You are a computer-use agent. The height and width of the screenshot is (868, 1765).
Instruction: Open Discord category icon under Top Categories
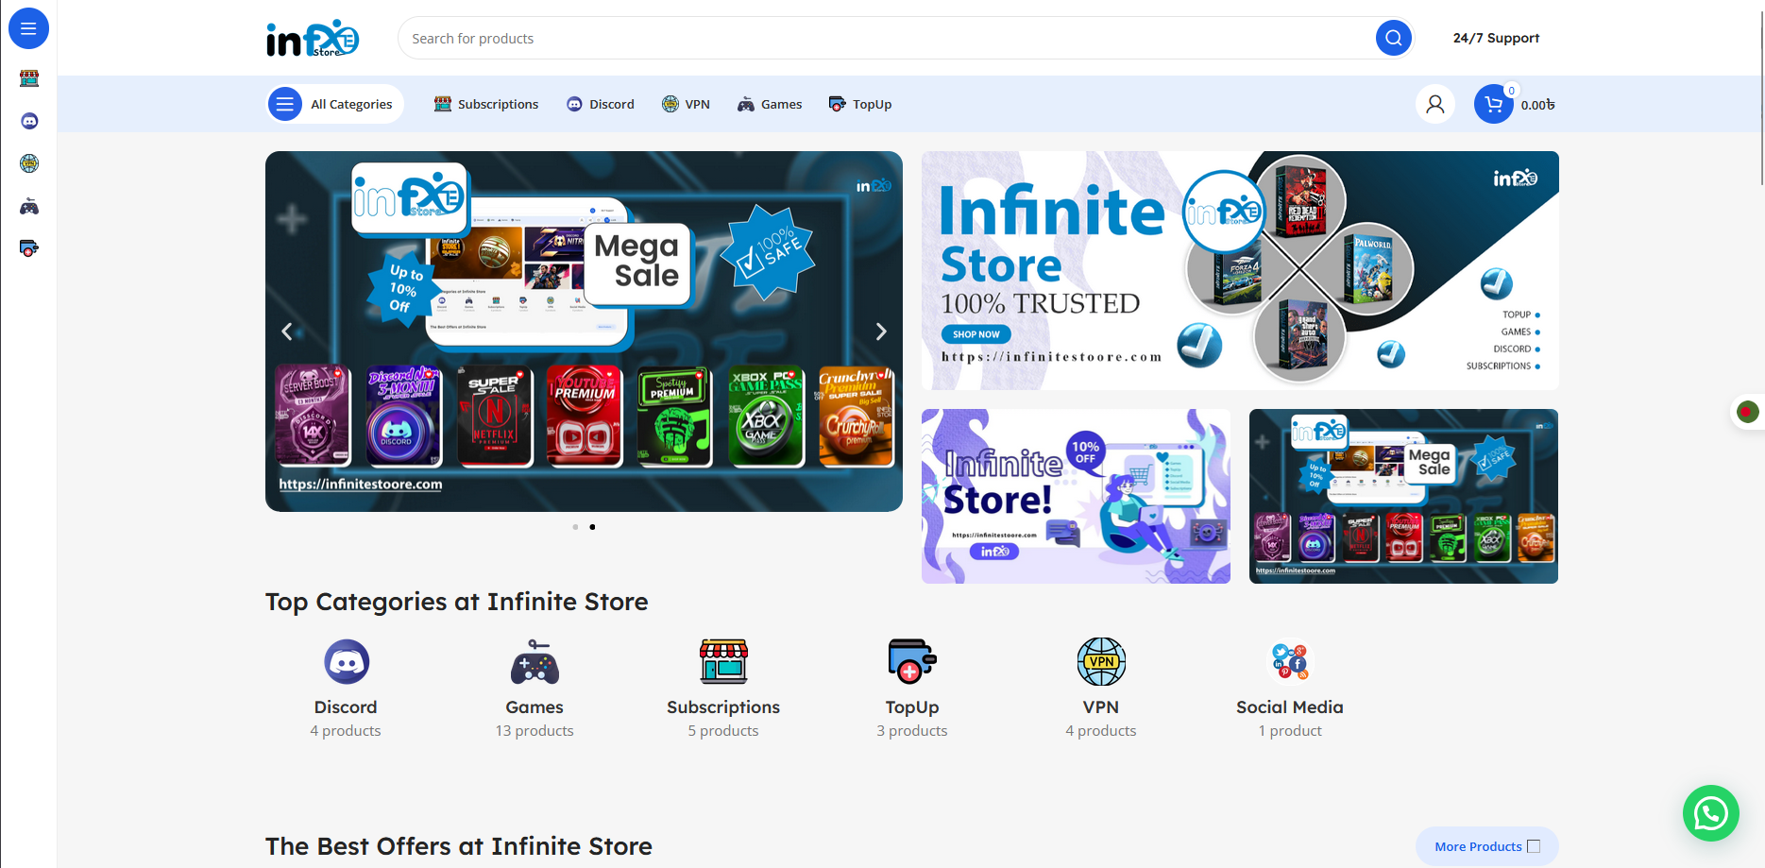pyautogui.click(x=346, y=661)
